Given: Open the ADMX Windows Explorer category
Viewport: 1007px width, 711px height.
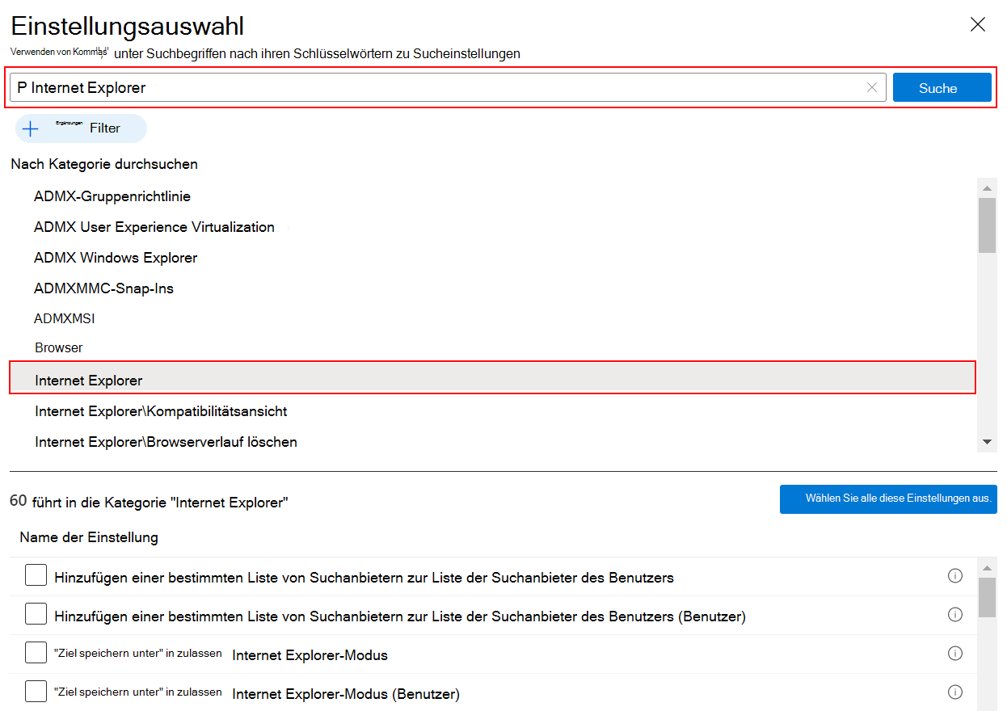Looking at the screenshot, I should click(116, 258).
